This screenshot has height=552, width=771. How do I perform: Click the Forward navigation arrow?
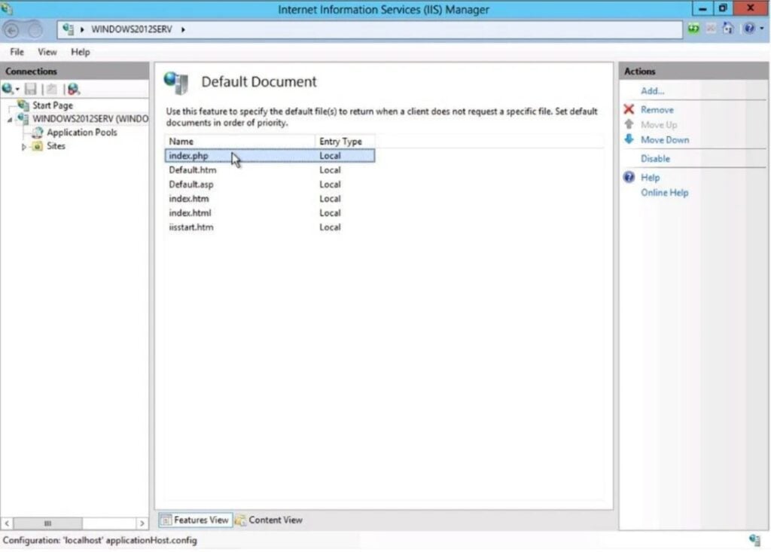point(35,31)
